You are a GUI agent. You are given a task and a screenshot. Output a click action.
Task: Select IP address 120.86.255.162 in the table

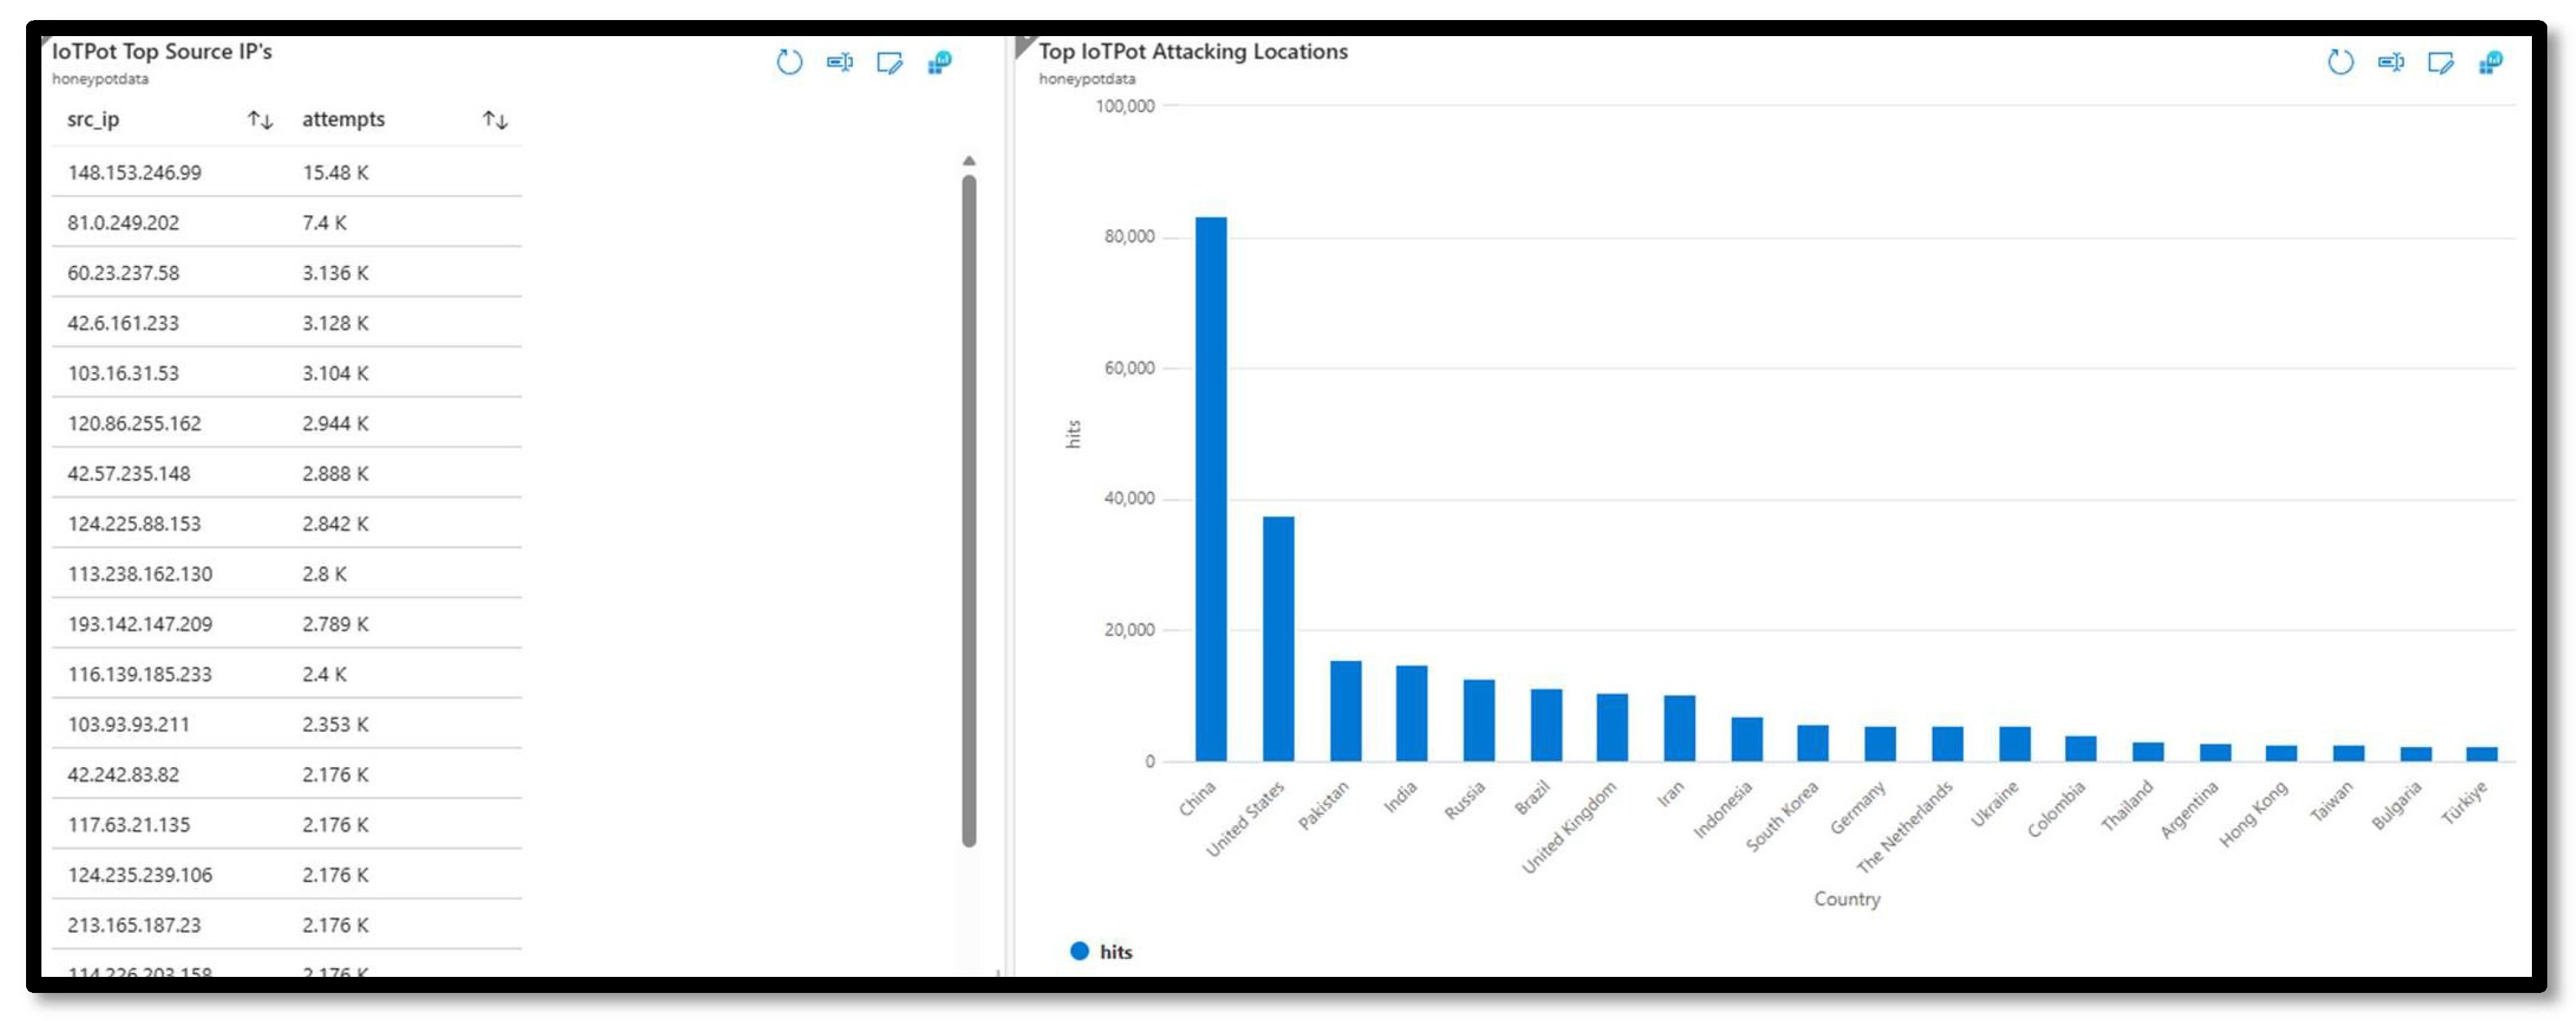[134, 423]
